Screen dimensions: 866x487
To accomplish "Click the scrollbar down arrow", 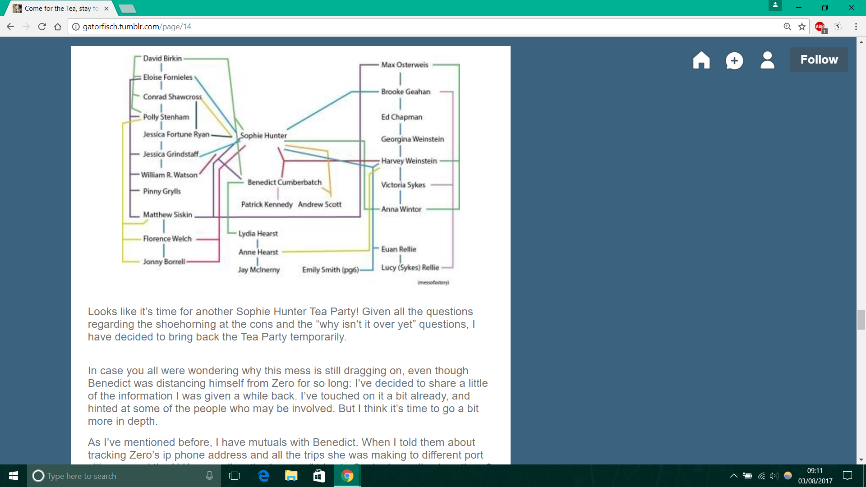I will pos(861,460).
